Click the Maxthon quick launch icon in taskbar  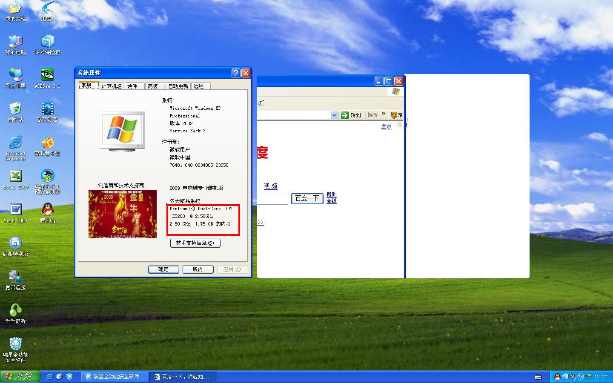coord(60,377)
